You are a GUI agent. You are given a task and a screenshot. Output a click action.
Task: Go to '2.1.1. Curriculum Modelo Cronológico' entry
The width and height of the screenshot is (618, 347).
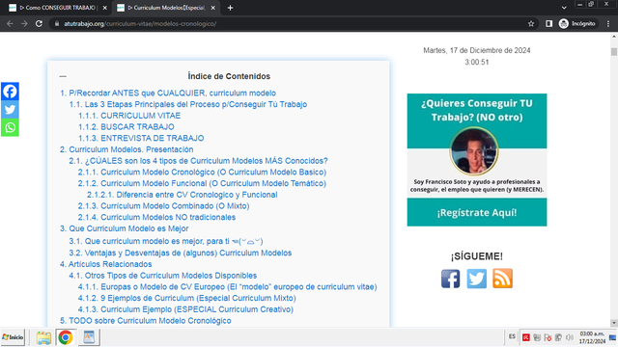click(x=202, y=173)
